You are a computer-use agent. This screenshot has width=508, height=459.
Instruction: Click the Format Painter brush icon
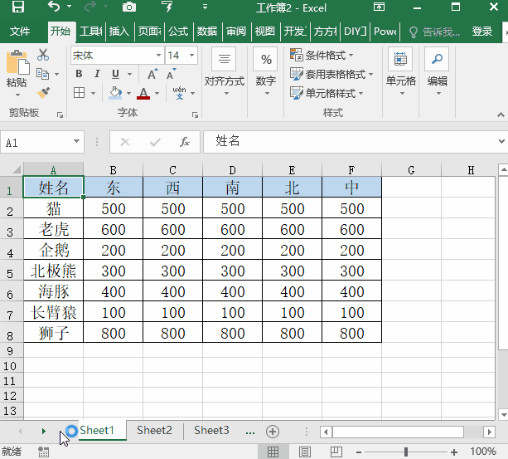[x=43, y=93]
